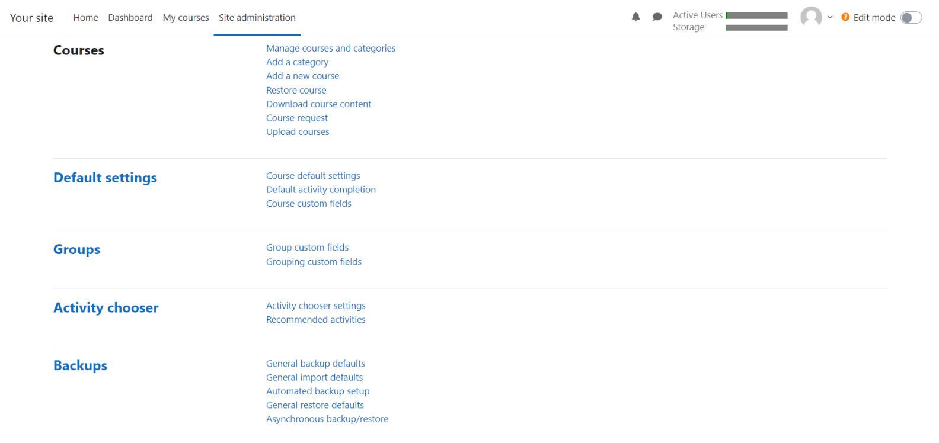Viewport: 939px width, 443px height.
Task: Open Manage courses and categories
Action: 331,48
